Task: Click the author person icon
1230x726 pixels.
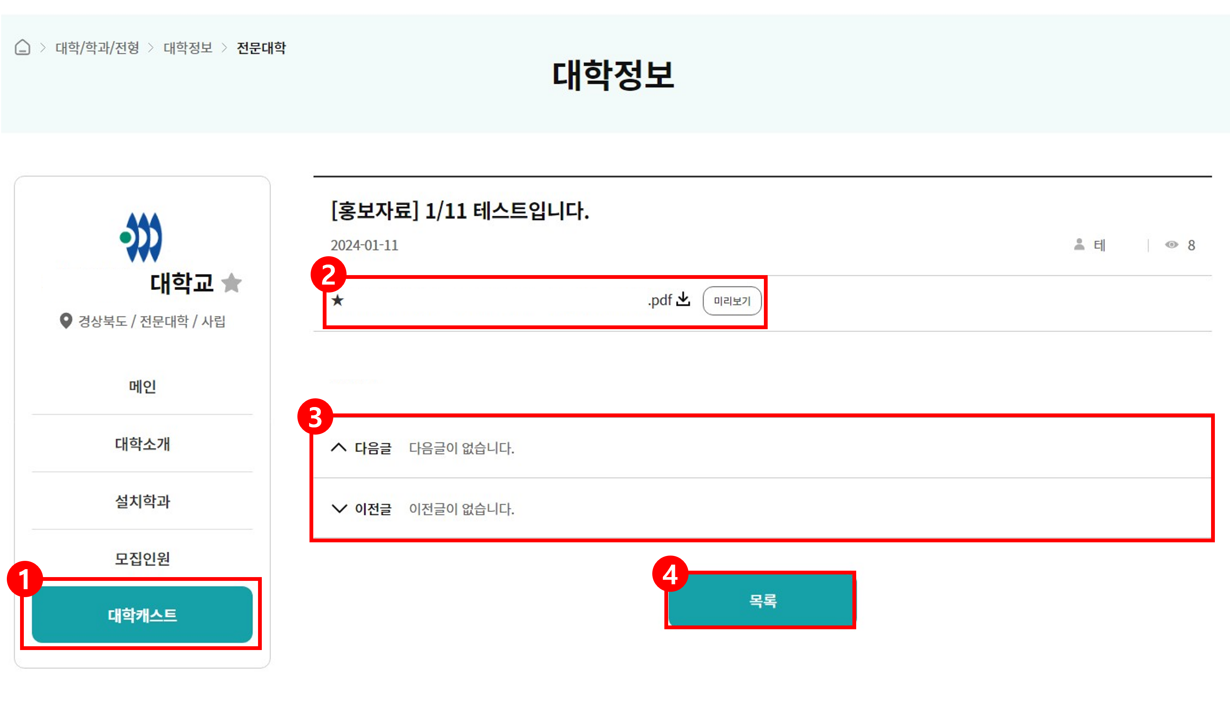Action: click(x=1079, y=245)
